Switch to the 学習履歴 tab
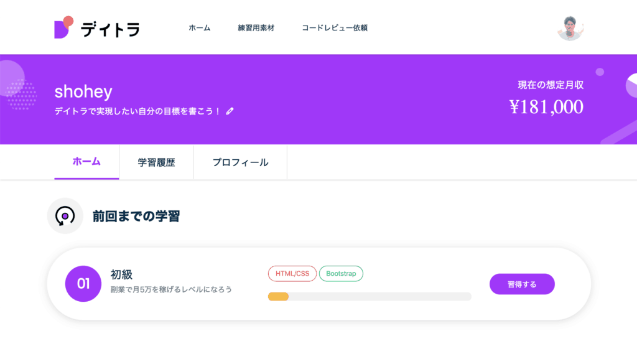The image size is (637, 341). (x=156, y=162)
